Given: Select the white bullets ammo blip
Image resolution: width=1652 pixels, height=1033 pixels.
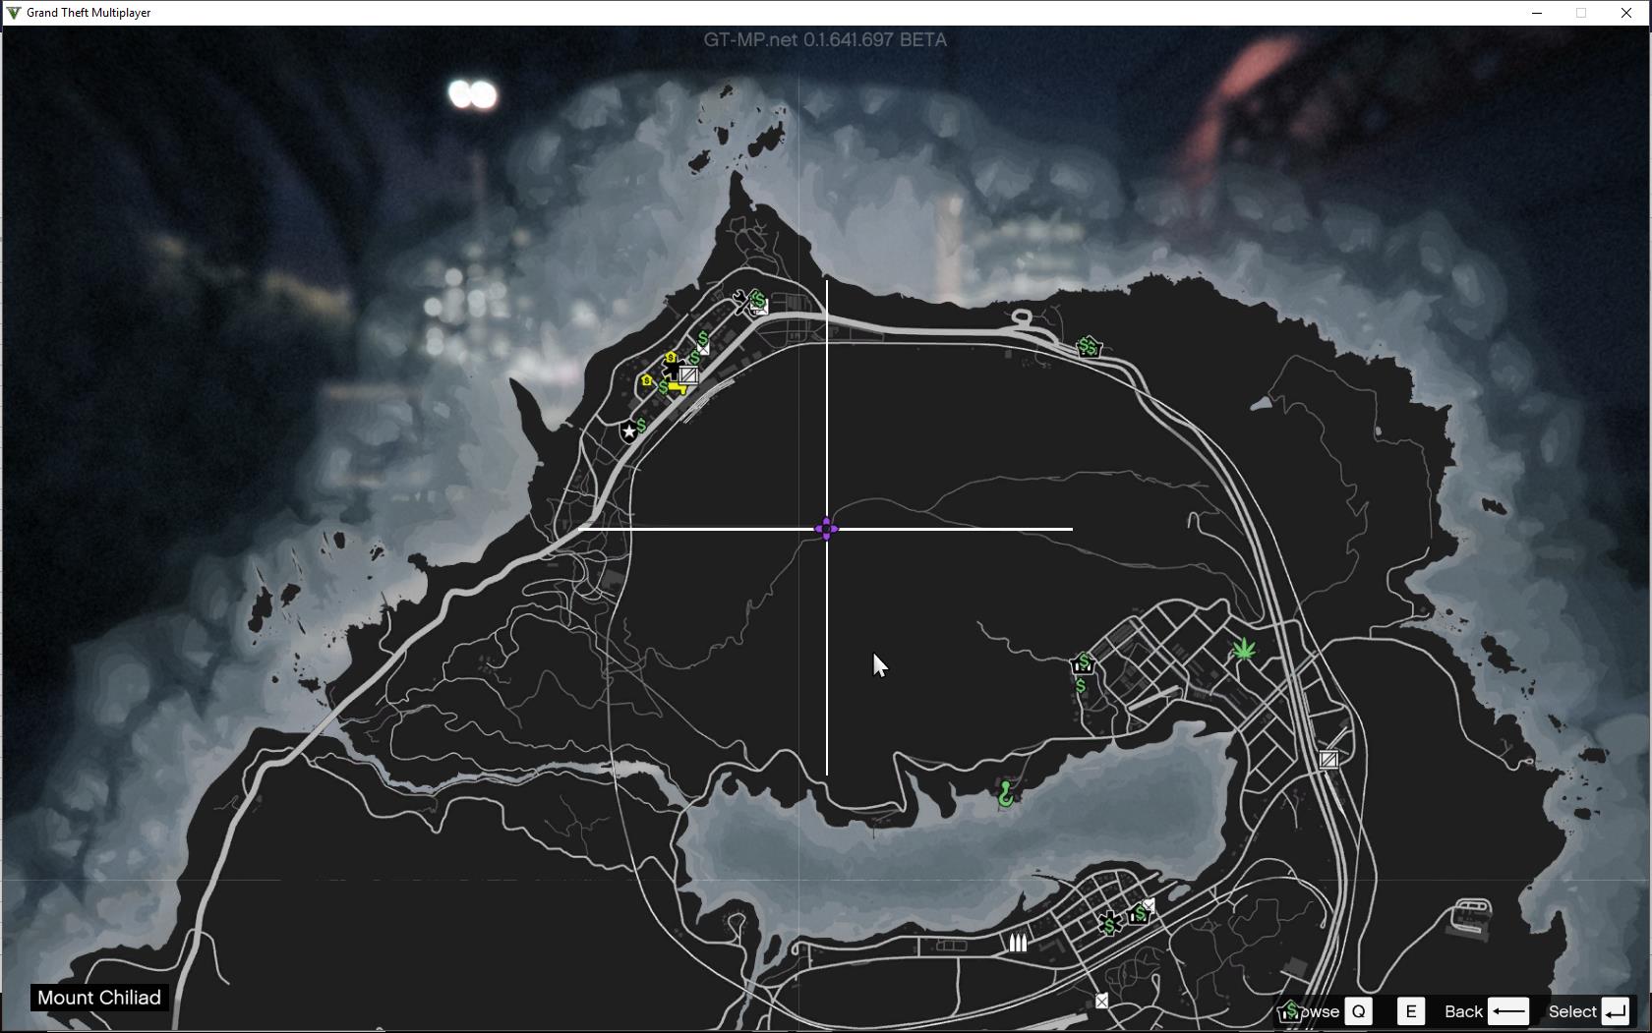Looking at the screenshot, I should [1018, 944].
